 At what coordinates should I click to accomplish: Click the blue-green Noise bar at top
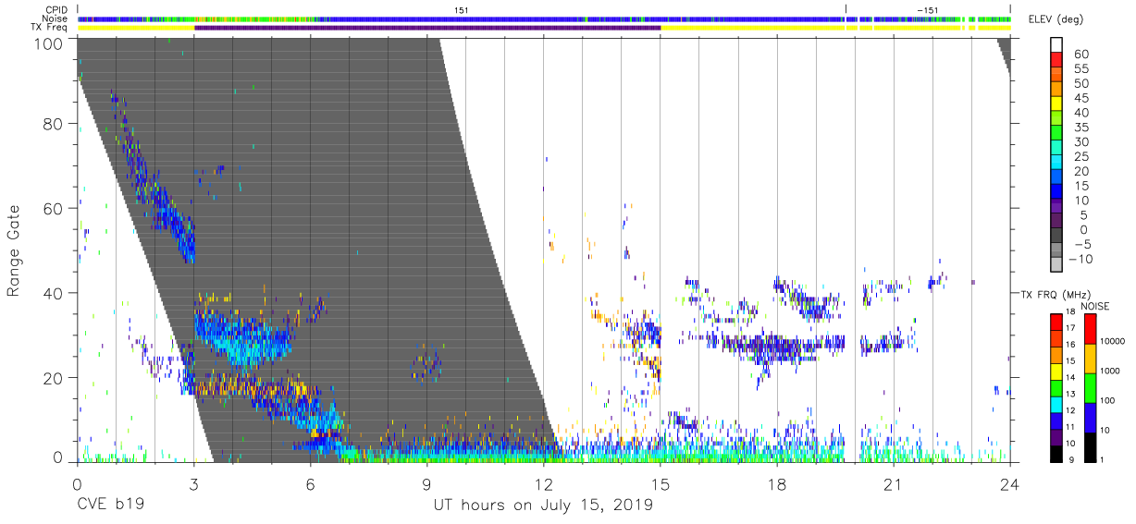pos(544,18)
